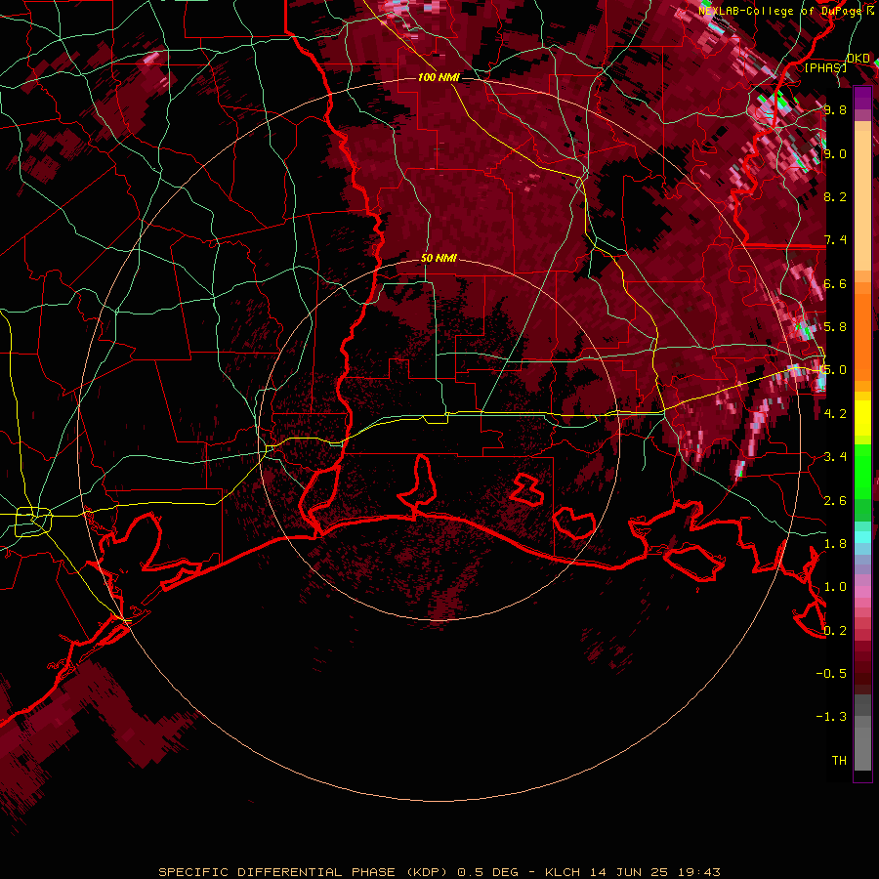
Task: Click the 8.2 value on the color scale
Action: point(835,196)
